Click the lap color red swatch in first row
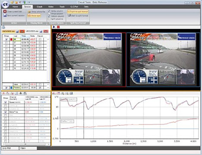Viewport: 202px width, 155px height. click(x=11, y=39)
